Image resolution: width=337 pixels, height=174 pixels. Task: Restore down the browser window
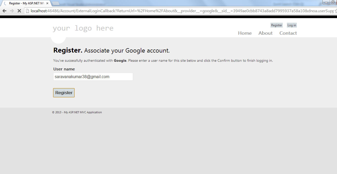[x=333, y=3]
